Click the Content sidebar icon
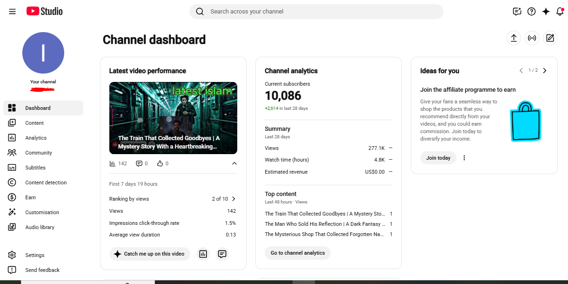 point(12,123)
